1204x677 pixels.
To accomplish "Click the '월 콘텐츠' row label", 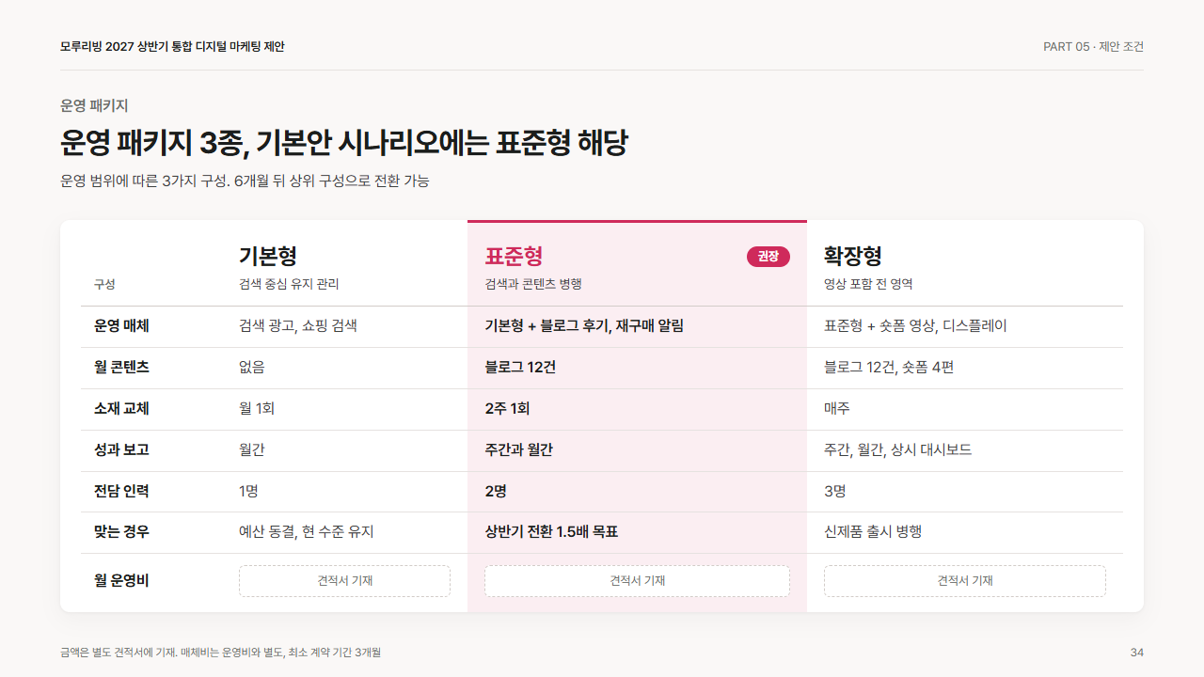I will (121, 368).
